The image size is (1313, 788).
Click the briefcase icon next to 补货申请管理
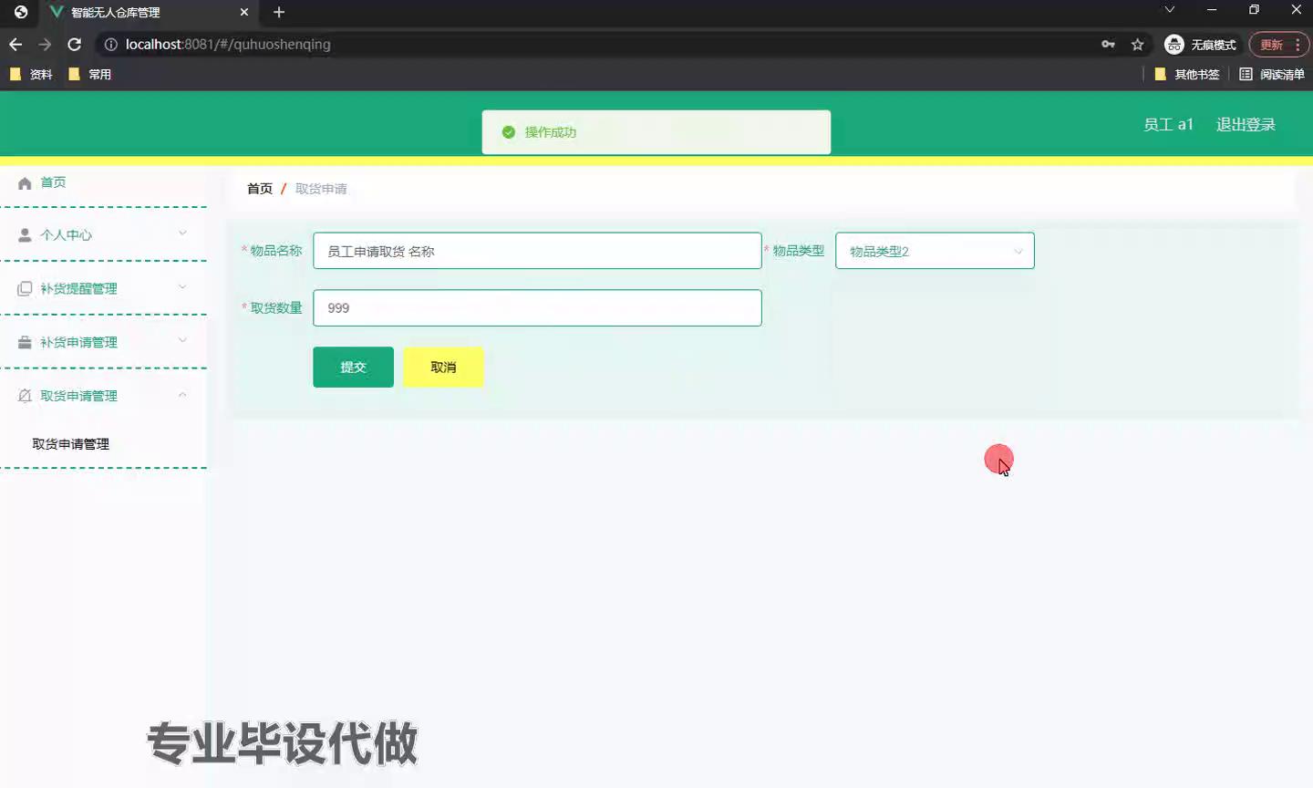pyautogui.click(x=25, y=343)
